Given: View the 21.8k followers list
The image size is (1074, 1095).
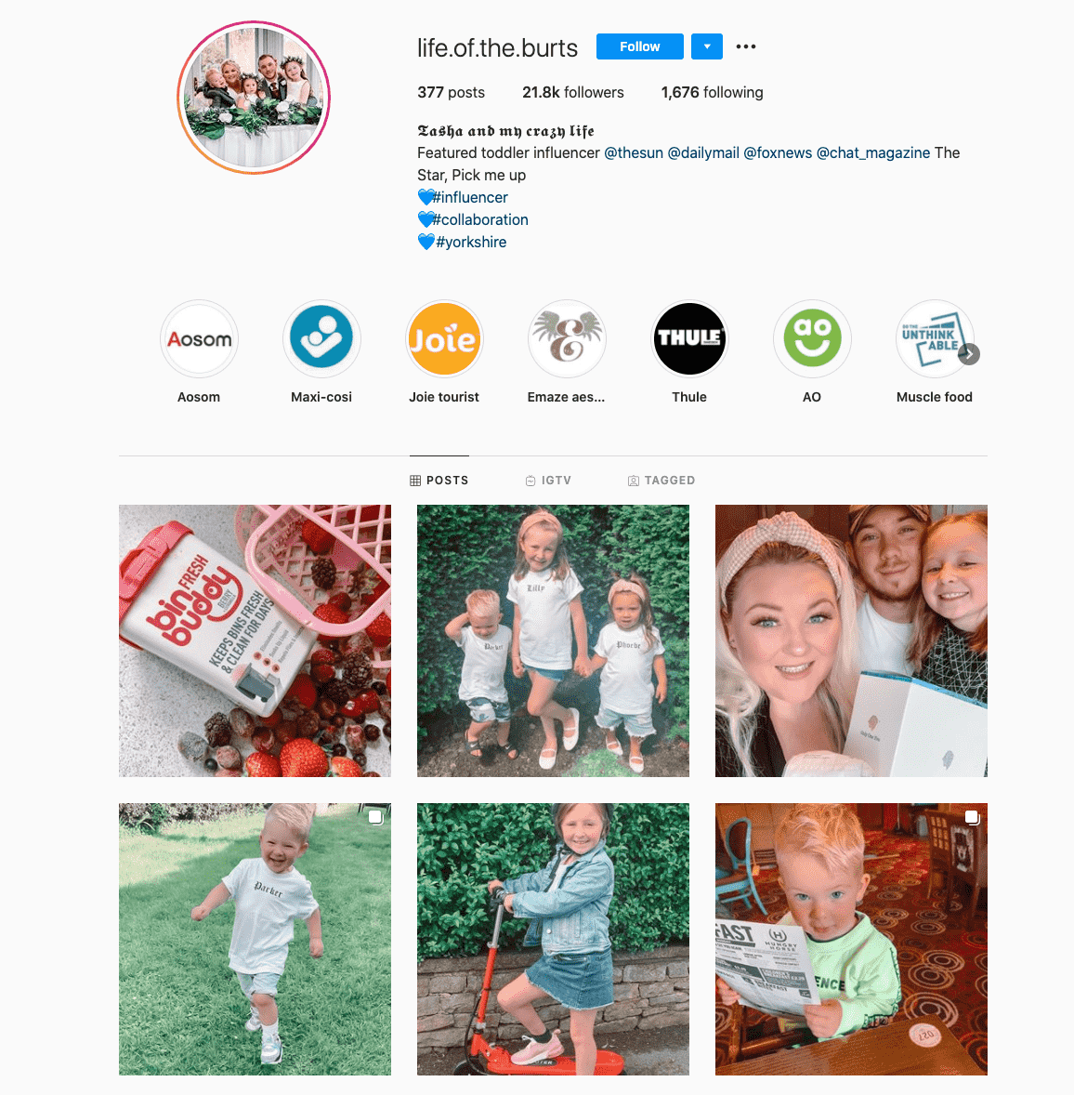Looking at the screenshot, I should [573, 92].
